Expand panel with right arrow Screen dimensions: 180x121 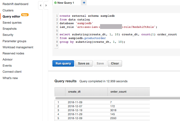point(46,5)
